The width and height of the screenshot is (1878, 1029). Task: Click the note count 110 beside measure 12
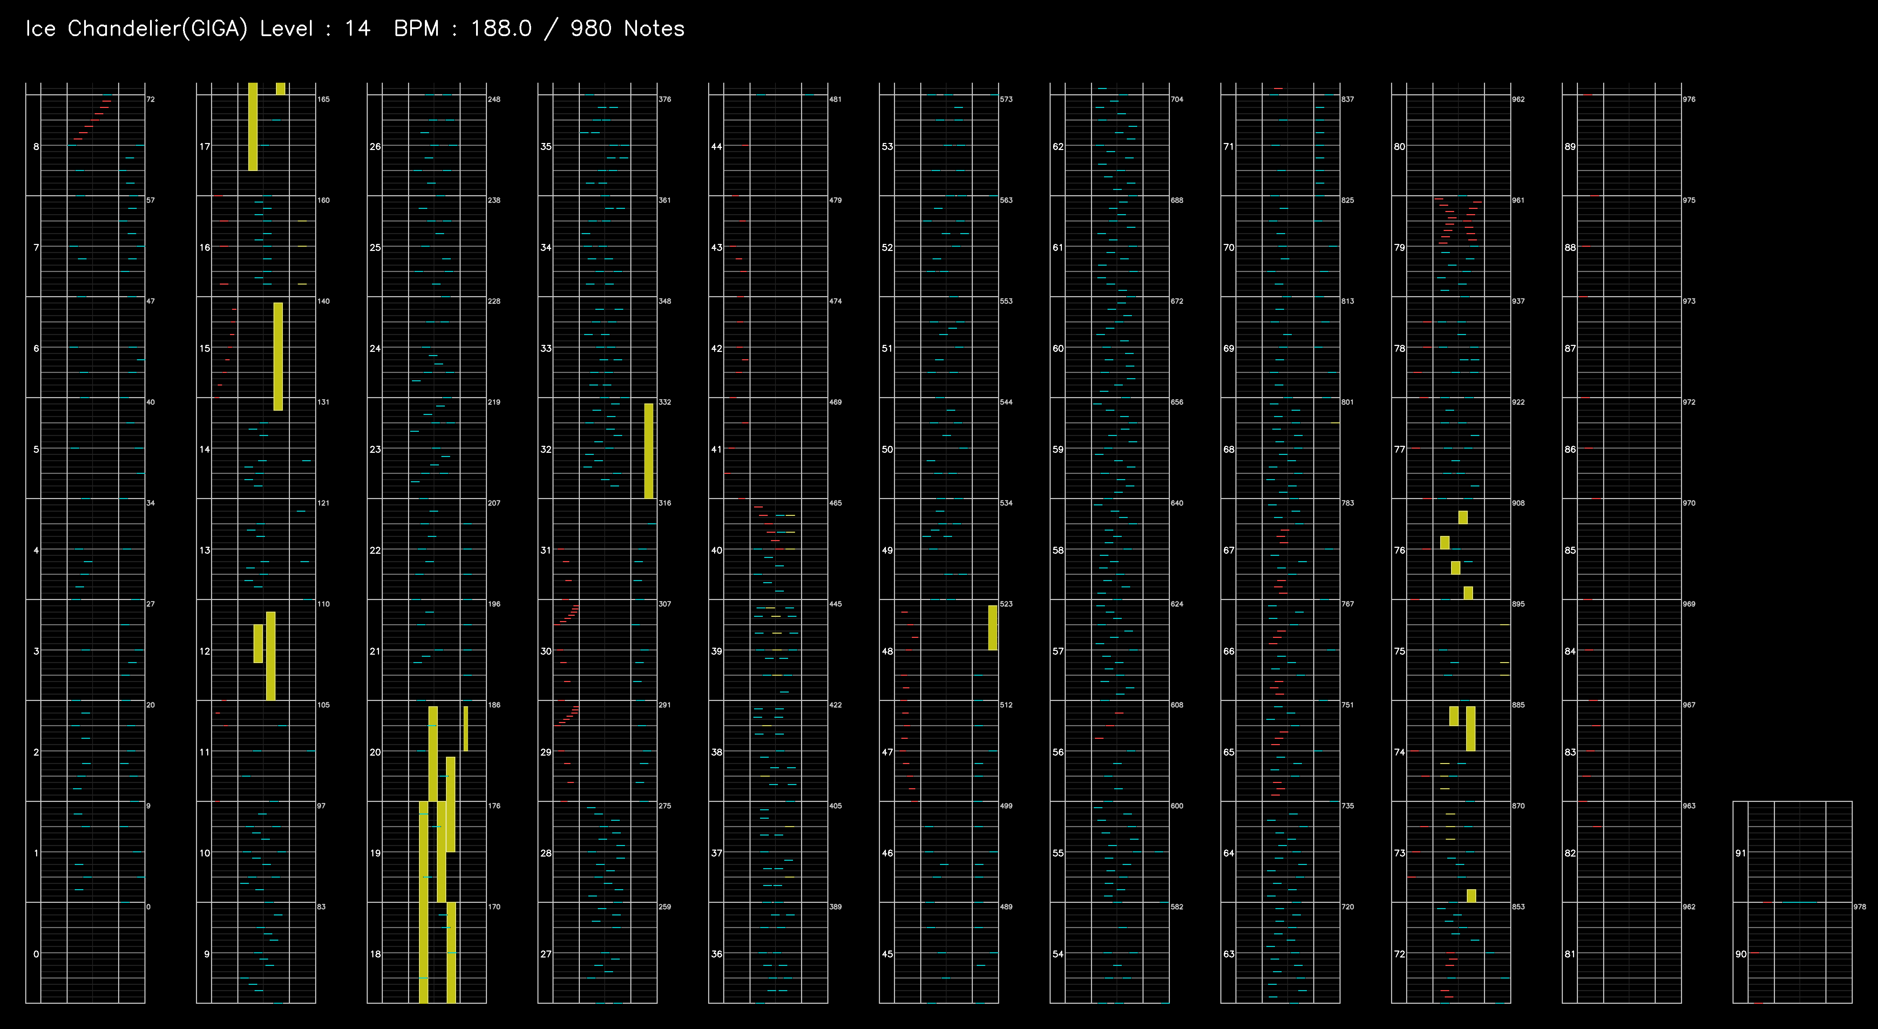tap(323, 604)
